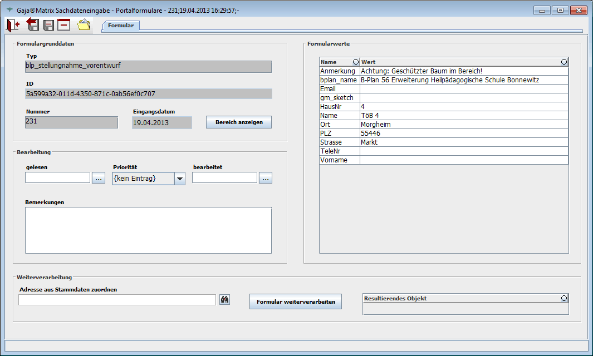
Task: Click the delete record icon with minus sign
Action: [x=64, y=25]
